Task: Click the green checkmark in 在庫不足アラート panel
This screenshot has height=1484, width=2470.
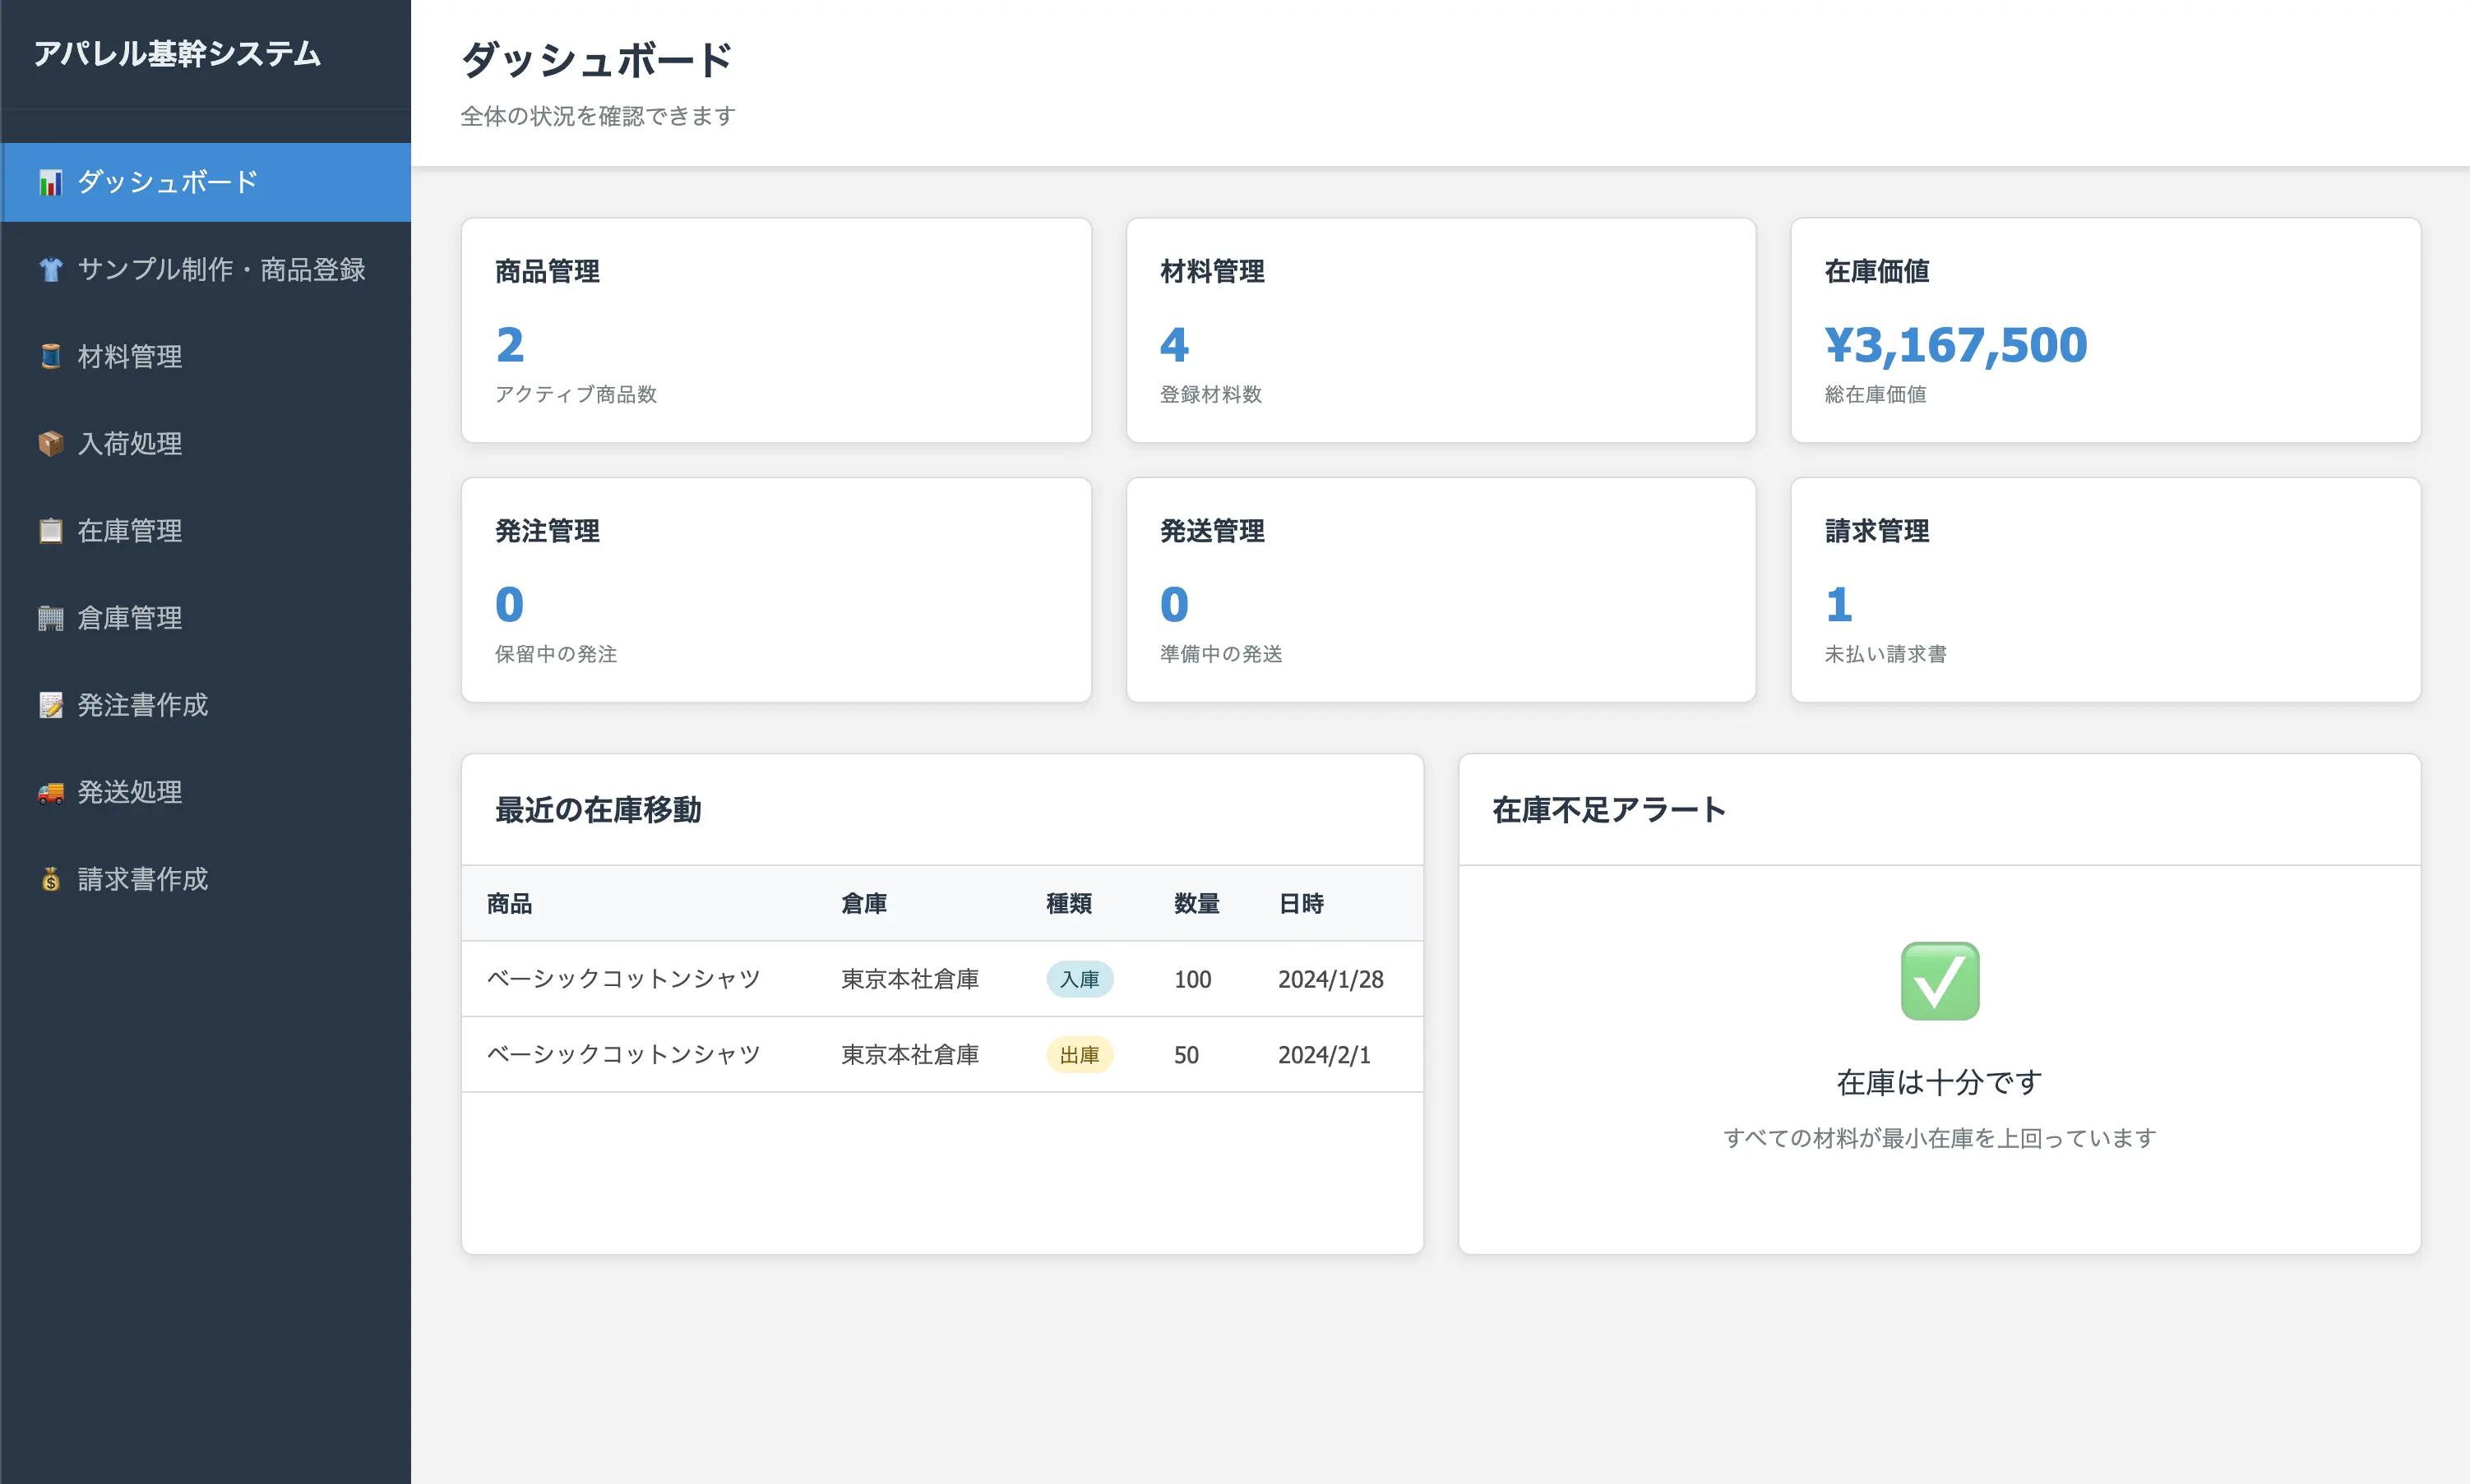Action: (1939, 980)
